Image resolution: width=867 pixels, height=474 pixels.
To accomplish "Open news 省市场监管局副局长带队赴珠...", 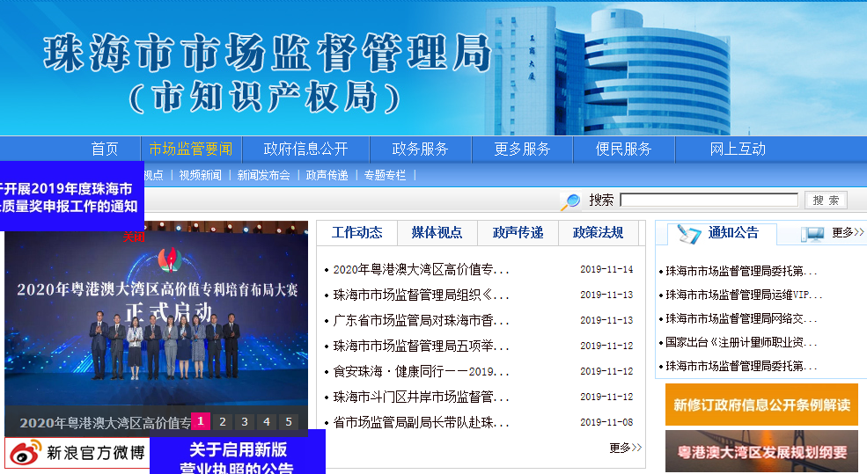I will click(x=421, y=423).
